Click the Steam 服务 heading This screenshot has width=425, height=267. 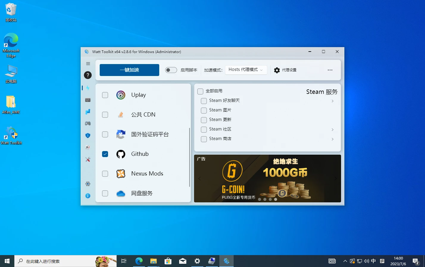pos(322,92)
